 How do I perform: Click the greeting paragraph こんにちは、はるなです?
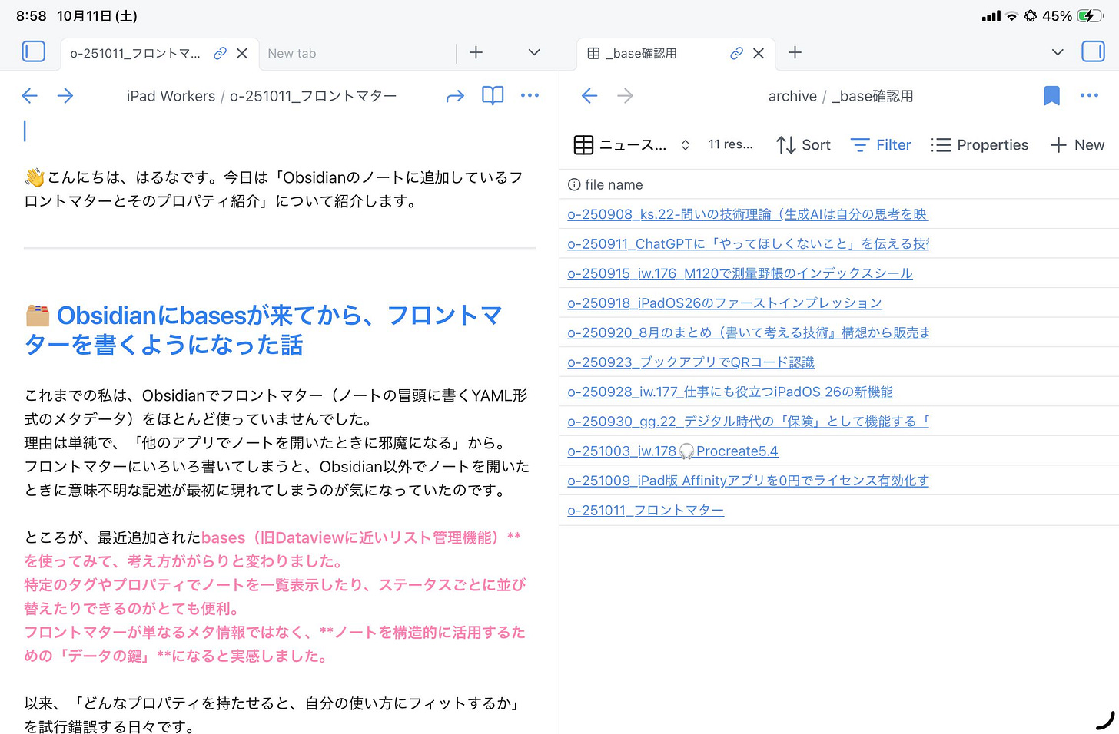tap(274, 189)
